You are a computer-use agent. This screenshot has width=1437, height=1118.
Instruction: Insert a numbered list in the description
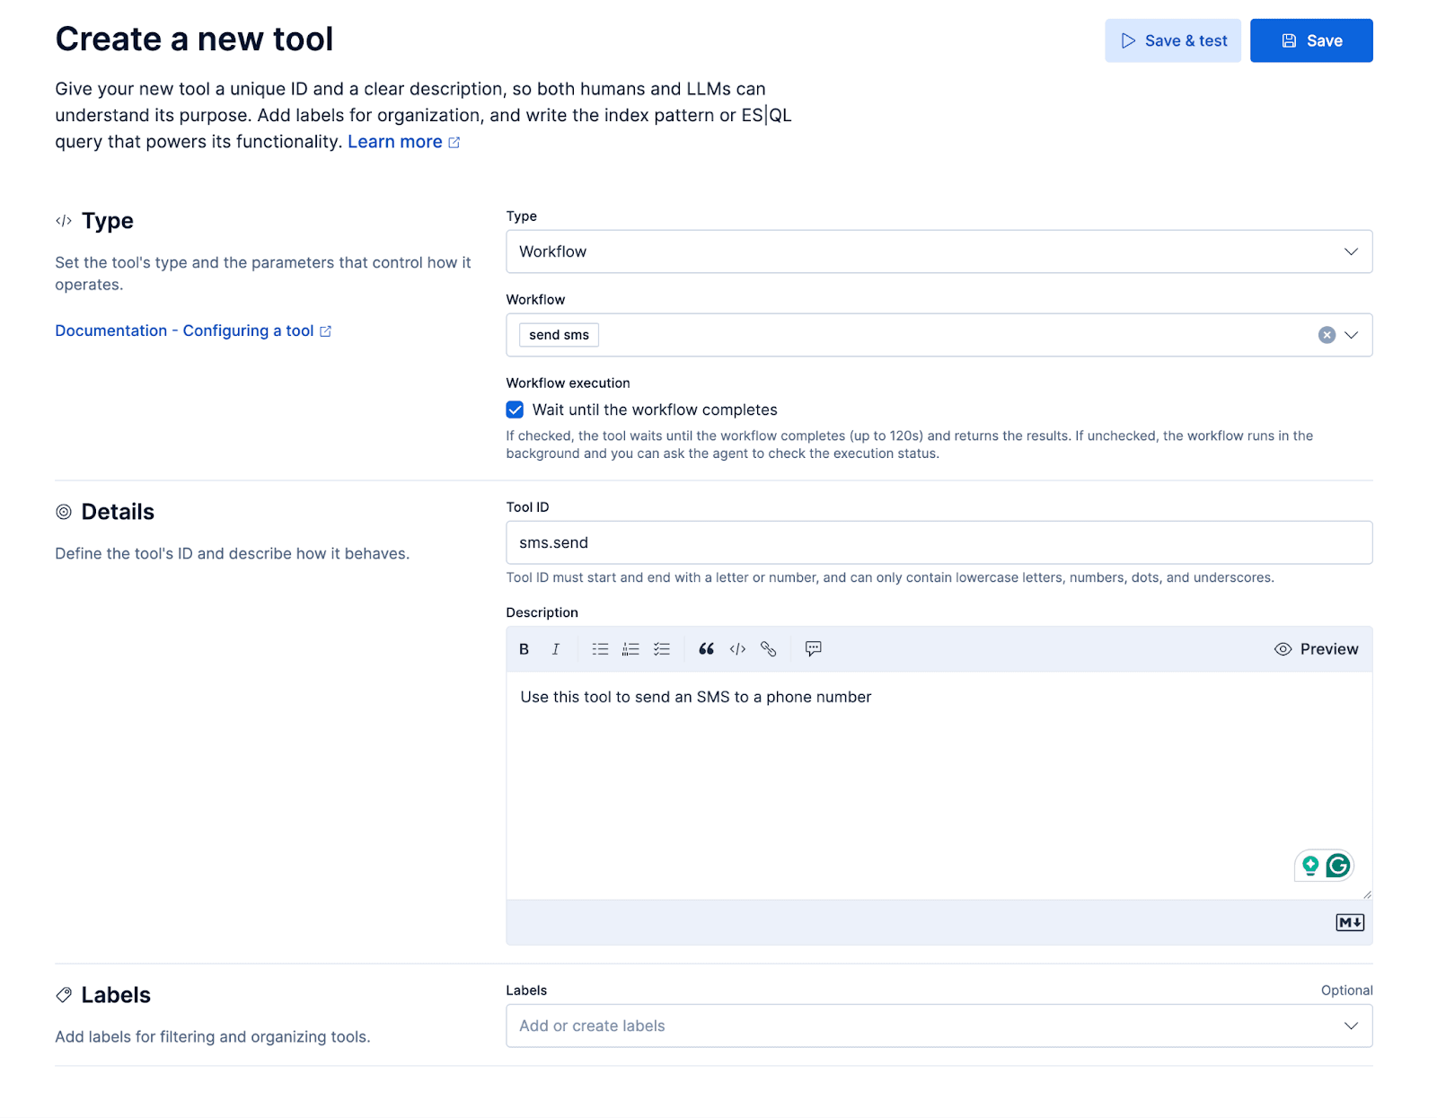(x=630, y=648)
